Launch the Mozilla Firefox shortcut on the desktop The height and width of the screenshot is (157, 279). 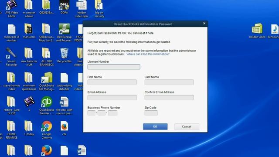click(x=47, y=150)
